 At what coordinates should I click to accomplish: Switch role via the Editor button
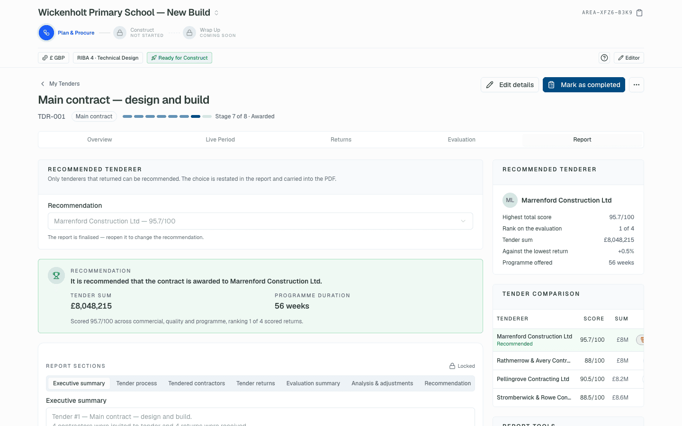point(629,58)
